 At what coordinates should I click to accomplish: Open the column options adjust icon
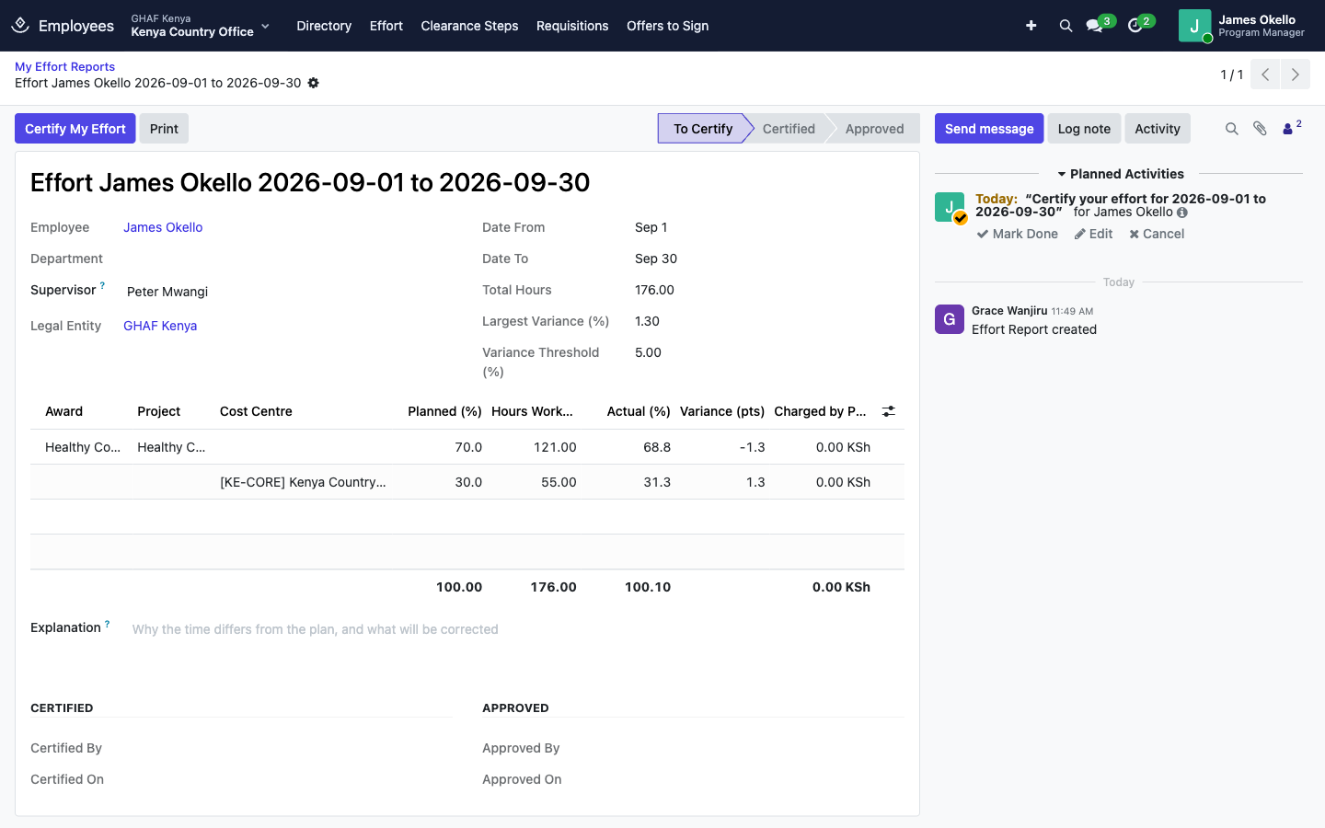[888, 411]
